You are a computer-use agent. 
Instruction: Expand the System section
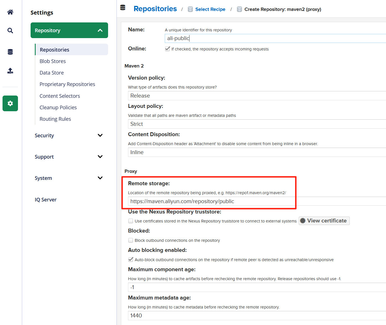click(x=69, y=178)
